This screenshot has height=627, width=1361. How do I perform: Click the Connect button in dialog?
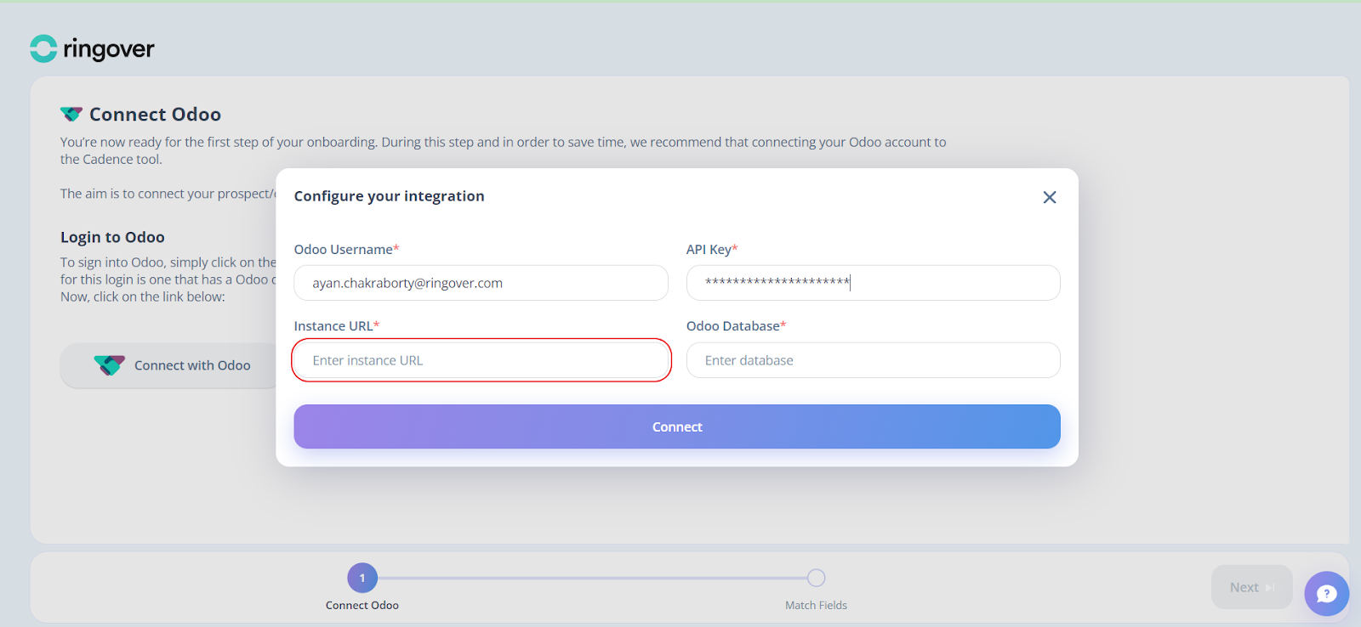tap(677, 426)
